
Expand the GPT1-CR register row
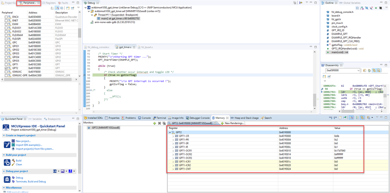174,136
